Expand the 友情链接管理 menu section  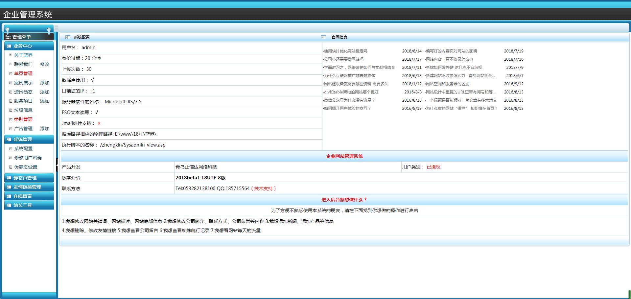[x=29, y=187]
